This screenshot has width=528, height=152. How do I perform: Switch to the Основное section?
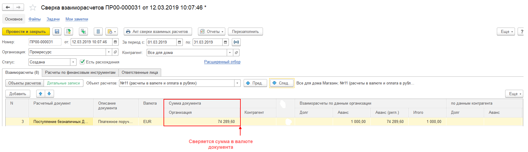pyautogui.click(x=14, y=19)
